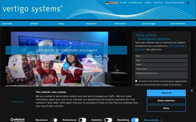The image size is (196, 122).
Task: Open the effekte menu
Action: click(34, 23)
